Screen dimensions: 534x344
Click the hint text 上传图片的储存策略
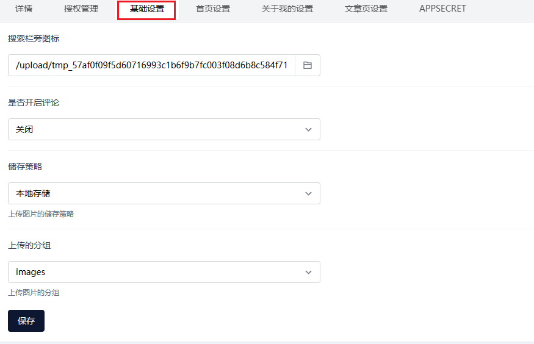coord(41,213)
